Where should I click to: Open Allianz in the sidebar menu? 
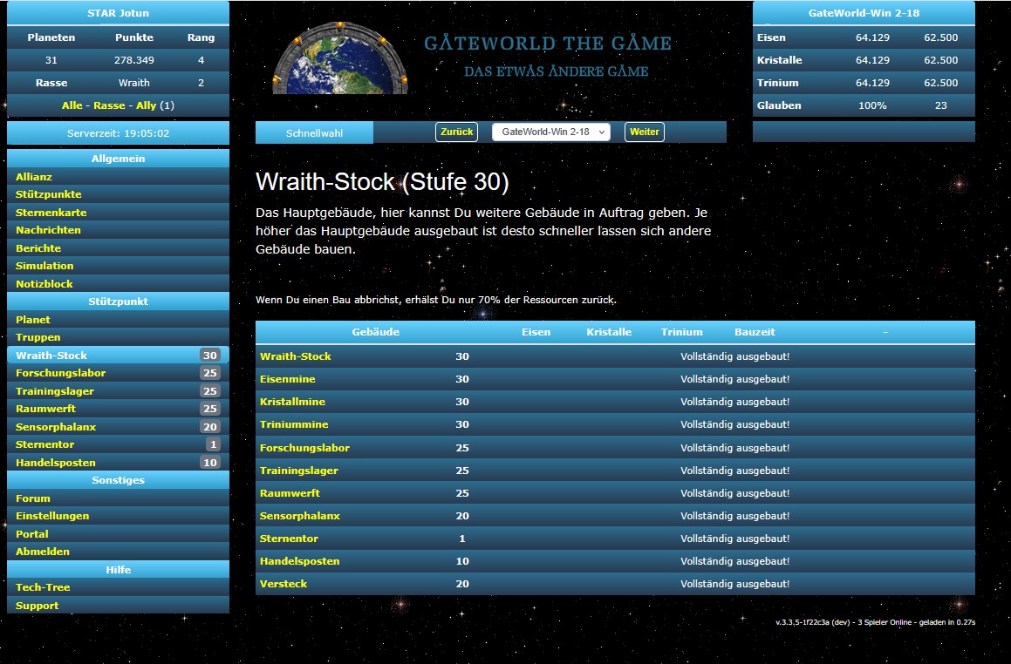pyautogui.click(x=34, y=177)
